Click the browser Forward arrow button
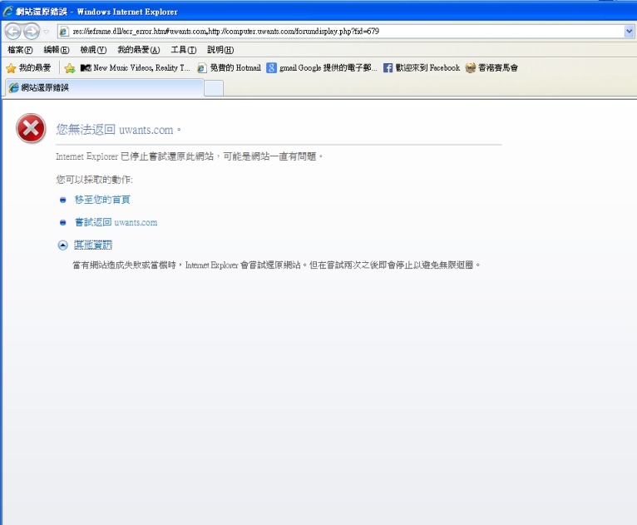637x525 pixels. pyautogui.click(x=32, y=32)
